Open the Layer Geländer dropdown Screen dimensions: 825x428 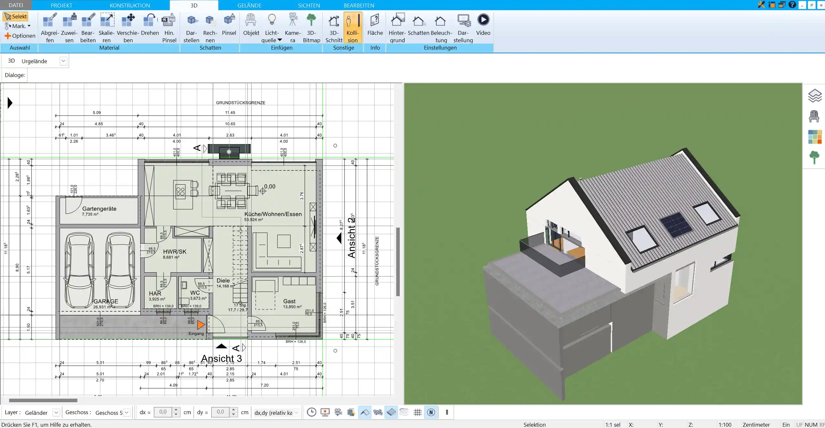tap(56, 412)
